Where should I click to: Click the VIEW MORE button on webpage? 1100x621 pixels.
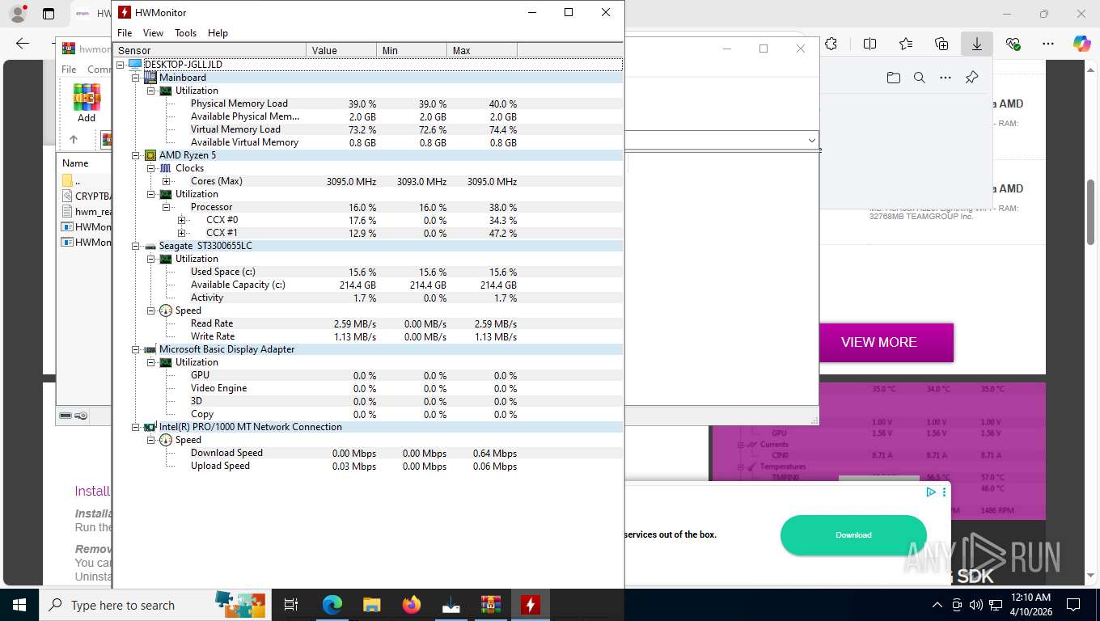click(886, 342)
